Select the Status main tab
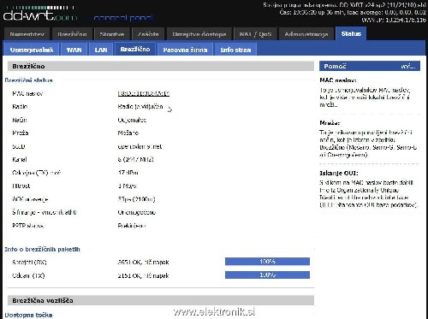The image size is (428, 319). [351, 33]
